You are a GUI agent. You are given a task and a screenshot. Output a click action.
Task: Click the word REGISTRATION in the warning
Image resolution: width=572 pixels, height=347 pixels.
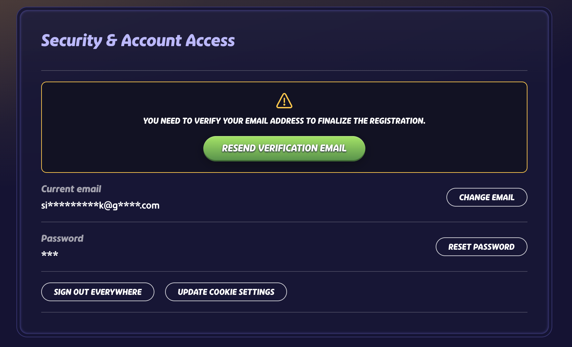pos(397,121)
